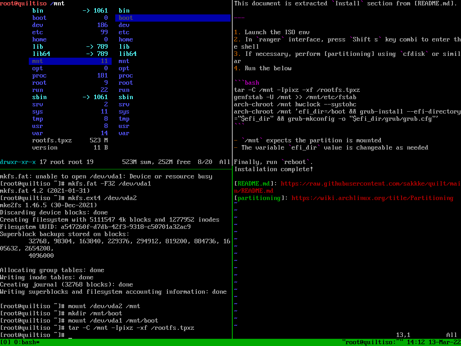Click the 'genfstab -U /mnt >> /mnt/etc/fstab' line in vim
461x346 pixels.
pyautogui.click(x=295, y=97)
